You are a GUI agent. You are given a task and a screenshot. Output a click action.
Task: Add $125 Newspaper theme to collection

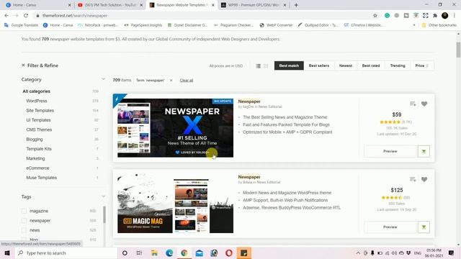[x=413, y=179]
